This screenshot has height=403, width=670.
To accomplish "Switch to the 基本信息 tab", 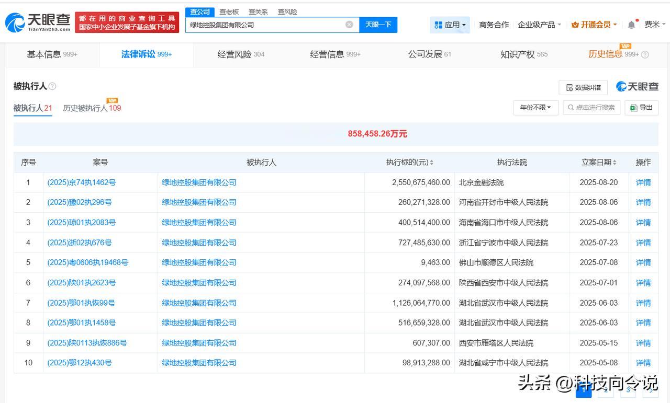I will coord(52,54).
